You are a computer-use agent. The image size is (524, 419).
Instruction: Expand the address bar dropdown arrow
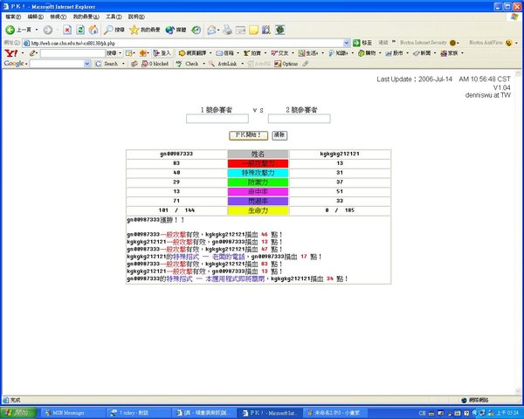tap(346, 43)
